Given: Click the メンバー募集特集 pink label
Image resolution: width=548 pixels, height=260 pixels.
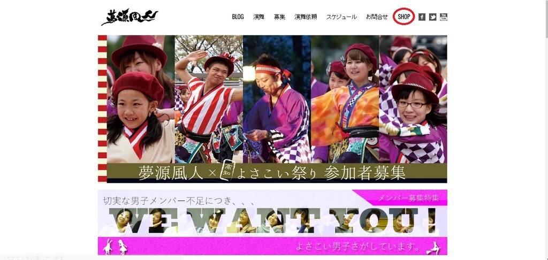Looking at the screenshot, I should click(409, 198).
